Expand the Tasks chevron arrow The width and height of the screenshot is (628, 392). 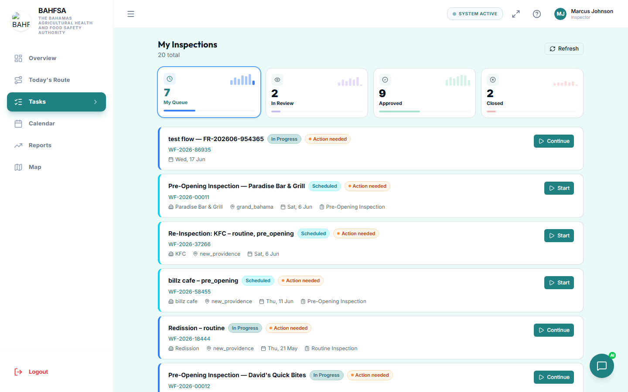coord(96,102)
